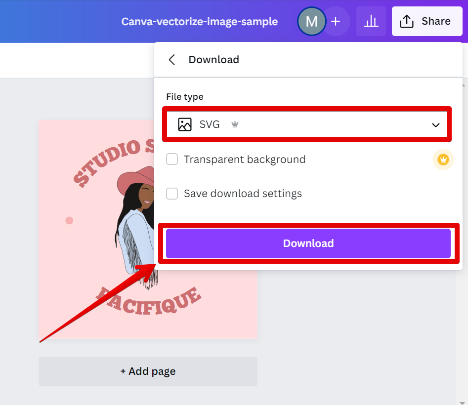
Task: Click the small crown icon beside SVG
Action: click(x=235, y=125)
